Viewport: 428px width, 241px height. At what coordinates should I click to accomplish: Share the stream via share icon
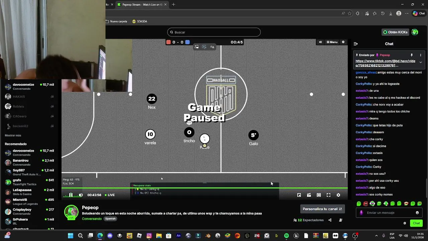pos(330,220)
